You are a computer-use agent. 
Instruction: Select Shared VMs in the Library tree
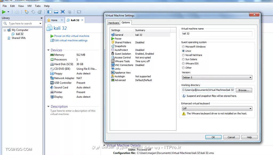point(19,38)
